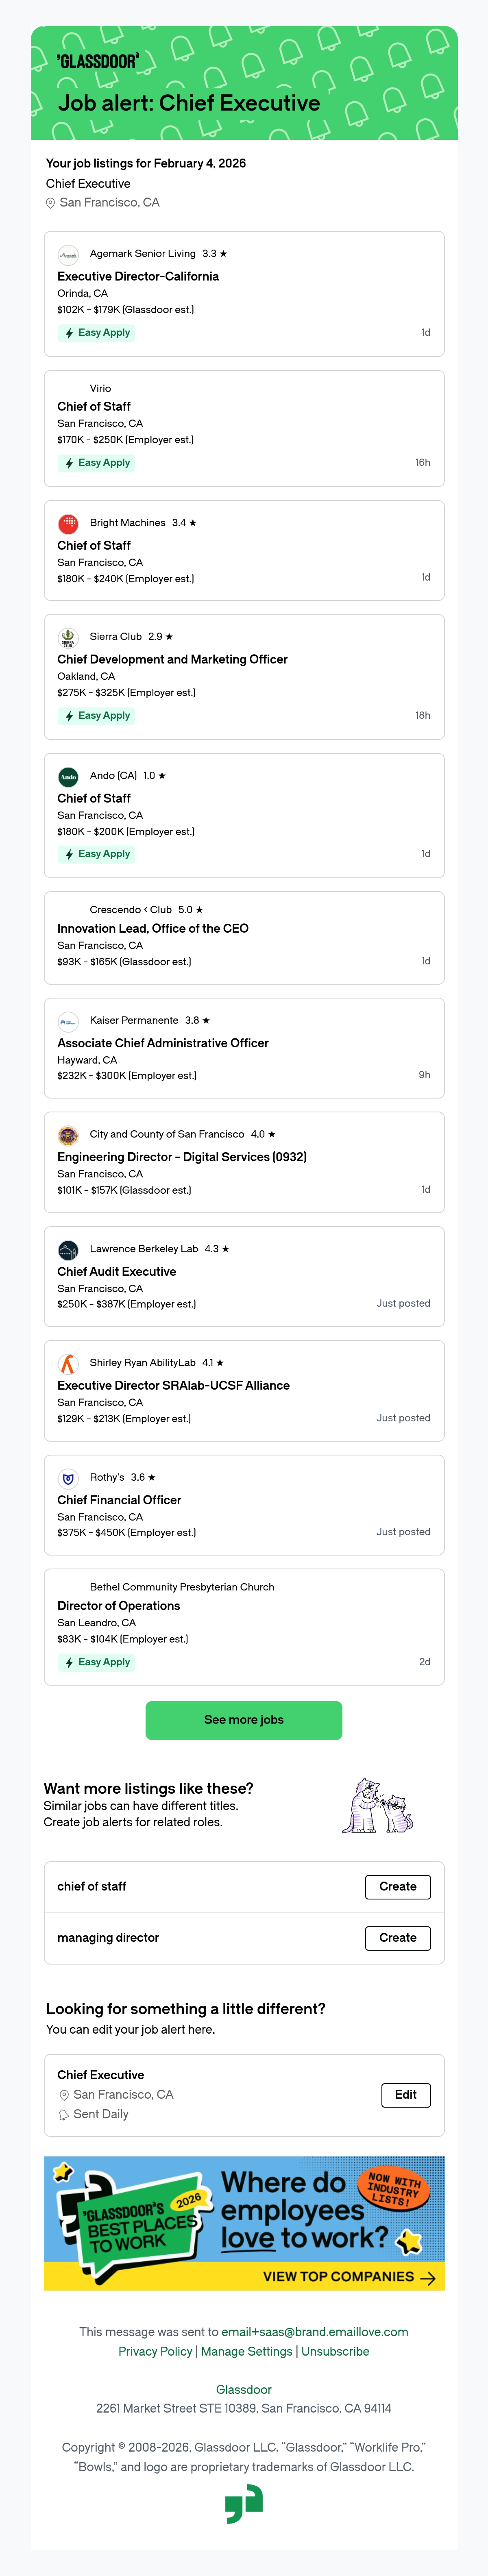Click $375K - $450K salary text
488x2576 pixels.
tap(126, 1533)
